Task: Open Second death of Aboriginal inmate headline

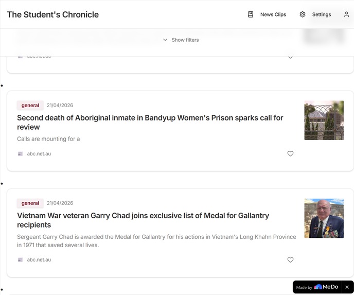Action: pyautogui.click(x=150, y=122)
